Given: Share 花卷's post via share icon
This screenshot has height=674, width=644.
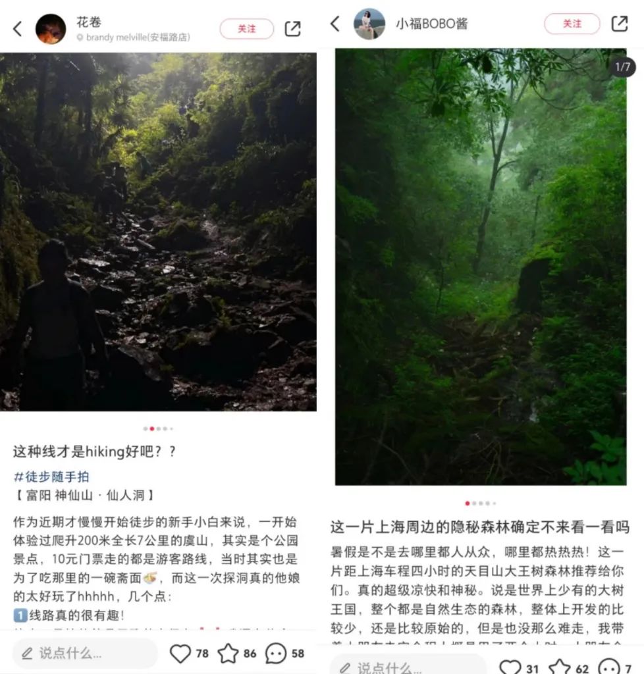Looking at the screenshot, I should pyautogui.click(x=293, y=29).
